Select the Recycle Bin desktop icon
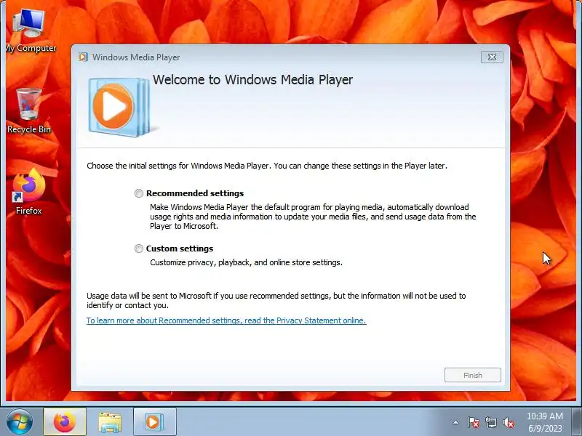This screenshot has height=436, width=582. (29, 111)
